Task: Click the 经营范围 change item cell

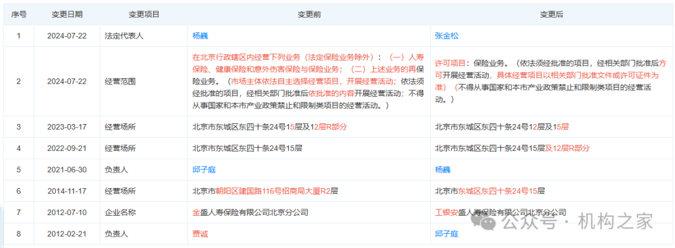Action: 120,81
